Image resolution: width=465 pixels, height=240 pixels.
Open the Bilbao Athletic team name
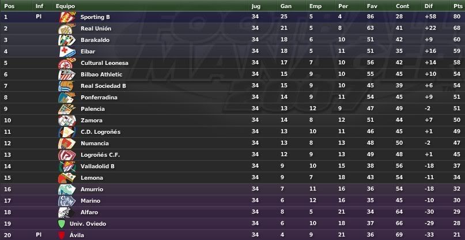pyautogui.click(x=101, y=75)
